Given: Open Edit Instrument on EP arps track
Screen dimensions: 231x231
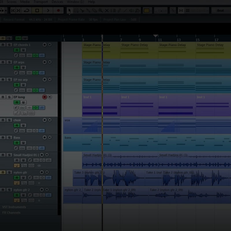Looking at the screenshot, I should click(22, 73).
